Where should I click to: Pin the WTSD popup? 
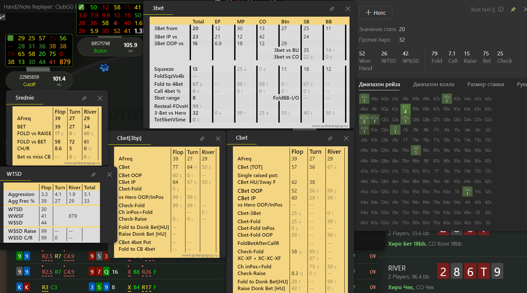[93, 175]
